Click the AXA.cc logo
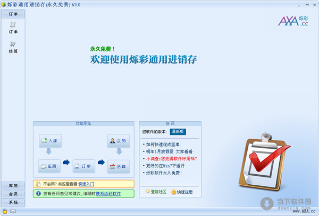The width and height of the screenshot is (319, 216). pyautogui.click(x=293, y=21)
